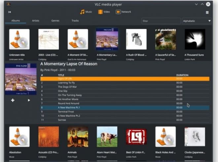Click the Unknown Artist label
Screen dimensions: 218x162
(x=16, y=59)
